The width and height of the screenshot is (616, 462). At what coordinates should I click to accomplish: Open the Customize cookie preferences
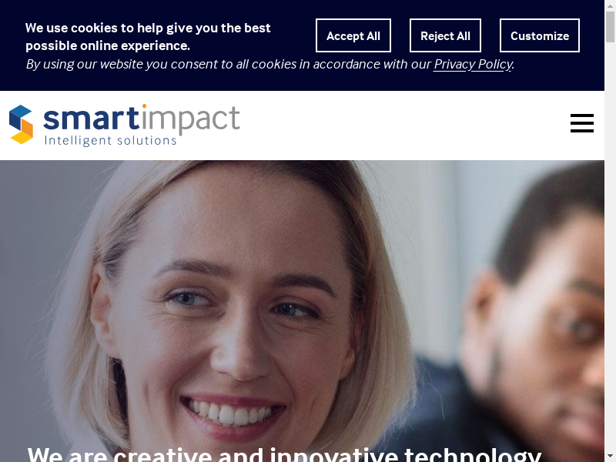(x=540, y=35)
